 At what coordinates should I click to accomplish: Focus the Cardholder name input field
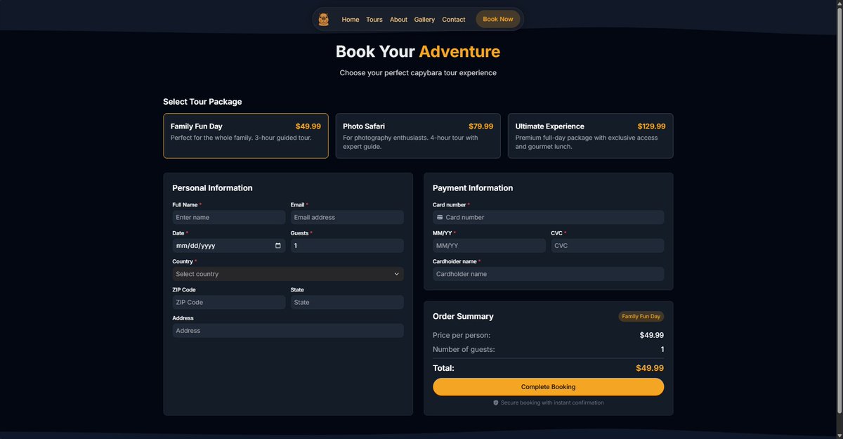(548, 274)
